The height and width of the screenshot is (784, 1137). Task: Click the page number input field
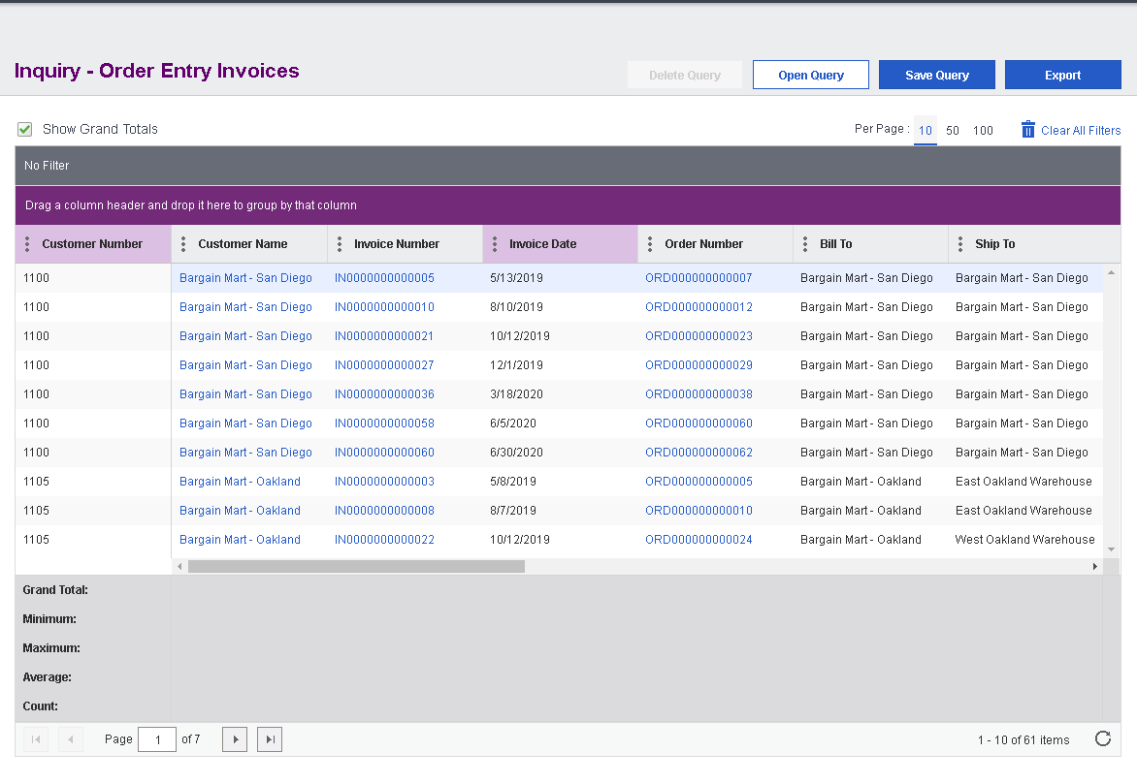pos(157,739)
